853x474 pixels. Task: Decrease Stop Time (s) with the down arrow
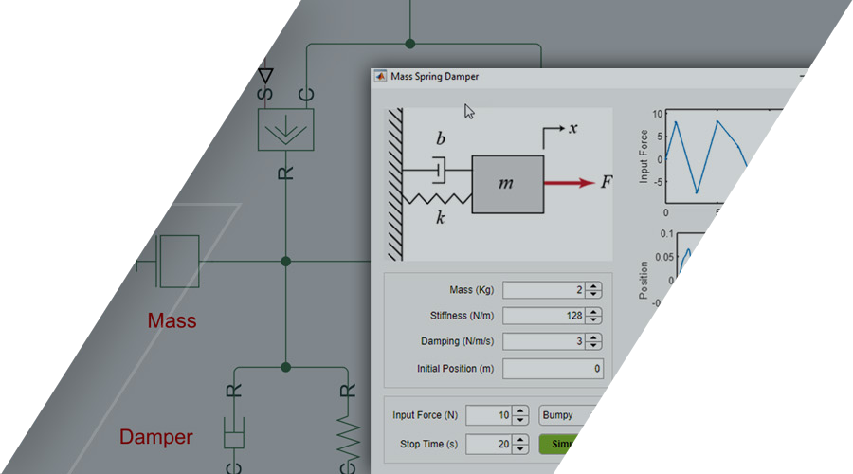pyautogui.click(x=520, y=448)
